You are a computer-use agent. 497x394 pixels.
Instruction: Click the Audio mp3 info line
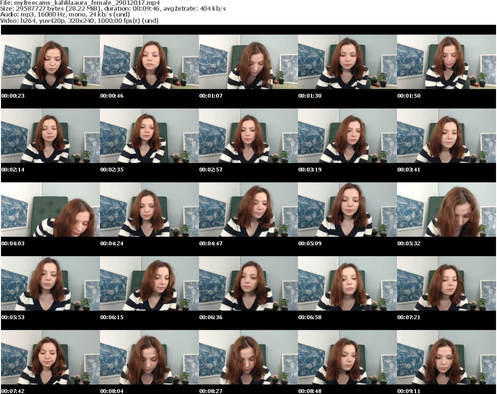pos(65,15)
